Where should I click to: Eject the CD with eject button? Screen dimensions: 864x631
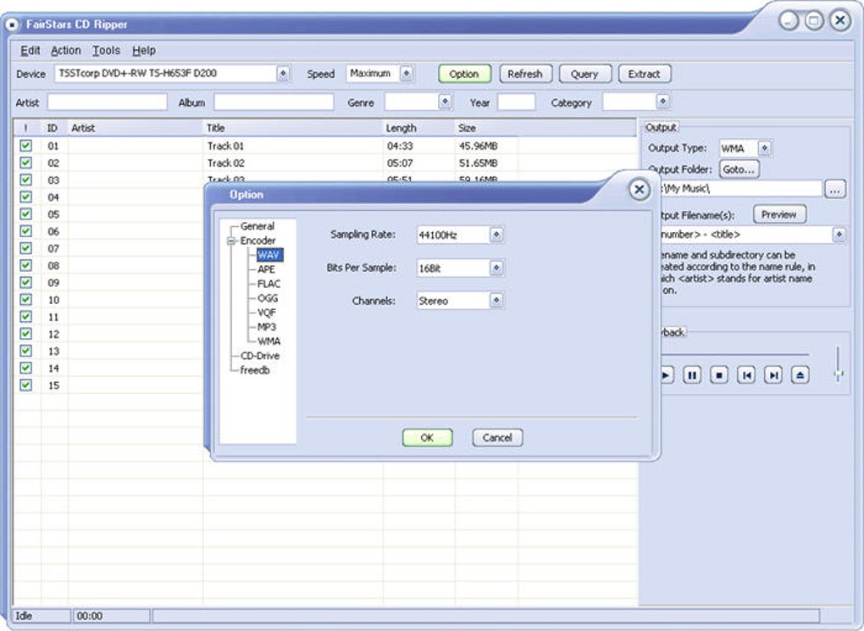(800, 375)
